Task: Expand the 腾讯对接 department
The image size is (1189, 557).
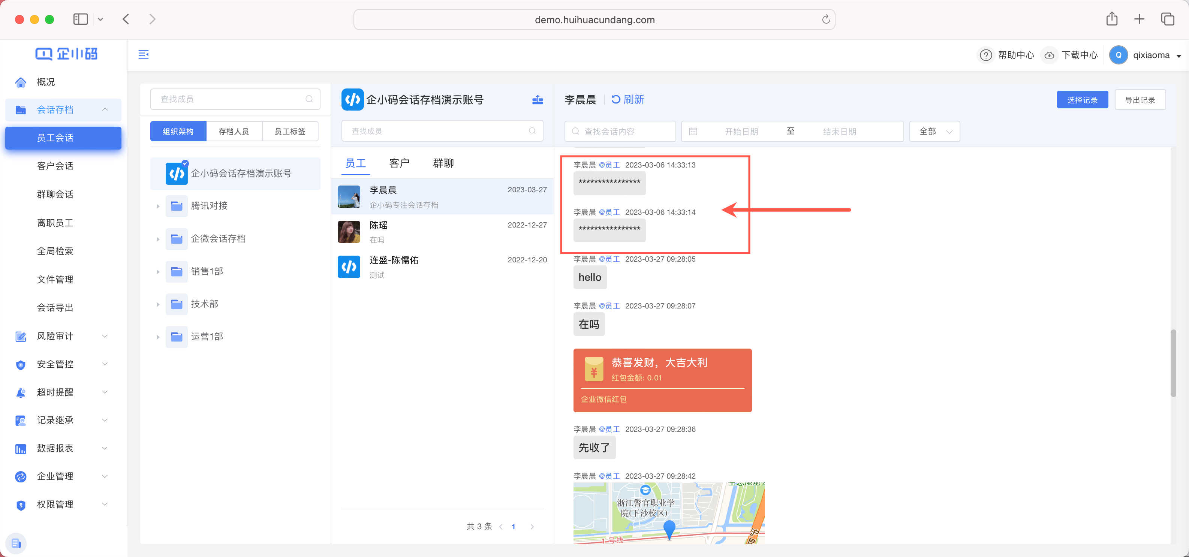Action: pyautogui.click(x=158, y=206)
